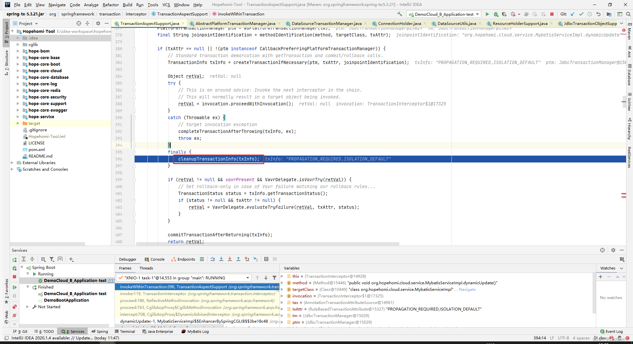The width and height of the screenshot is (633, 344).
Task: Stop the running application with the red square in the top toolbar
Action: tap(552, 14)
